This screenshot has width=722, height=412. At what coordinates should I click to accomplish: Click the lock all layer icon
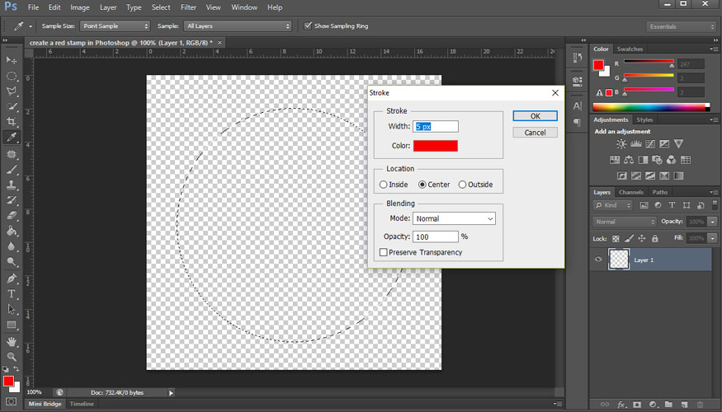[x=654, y=238]
